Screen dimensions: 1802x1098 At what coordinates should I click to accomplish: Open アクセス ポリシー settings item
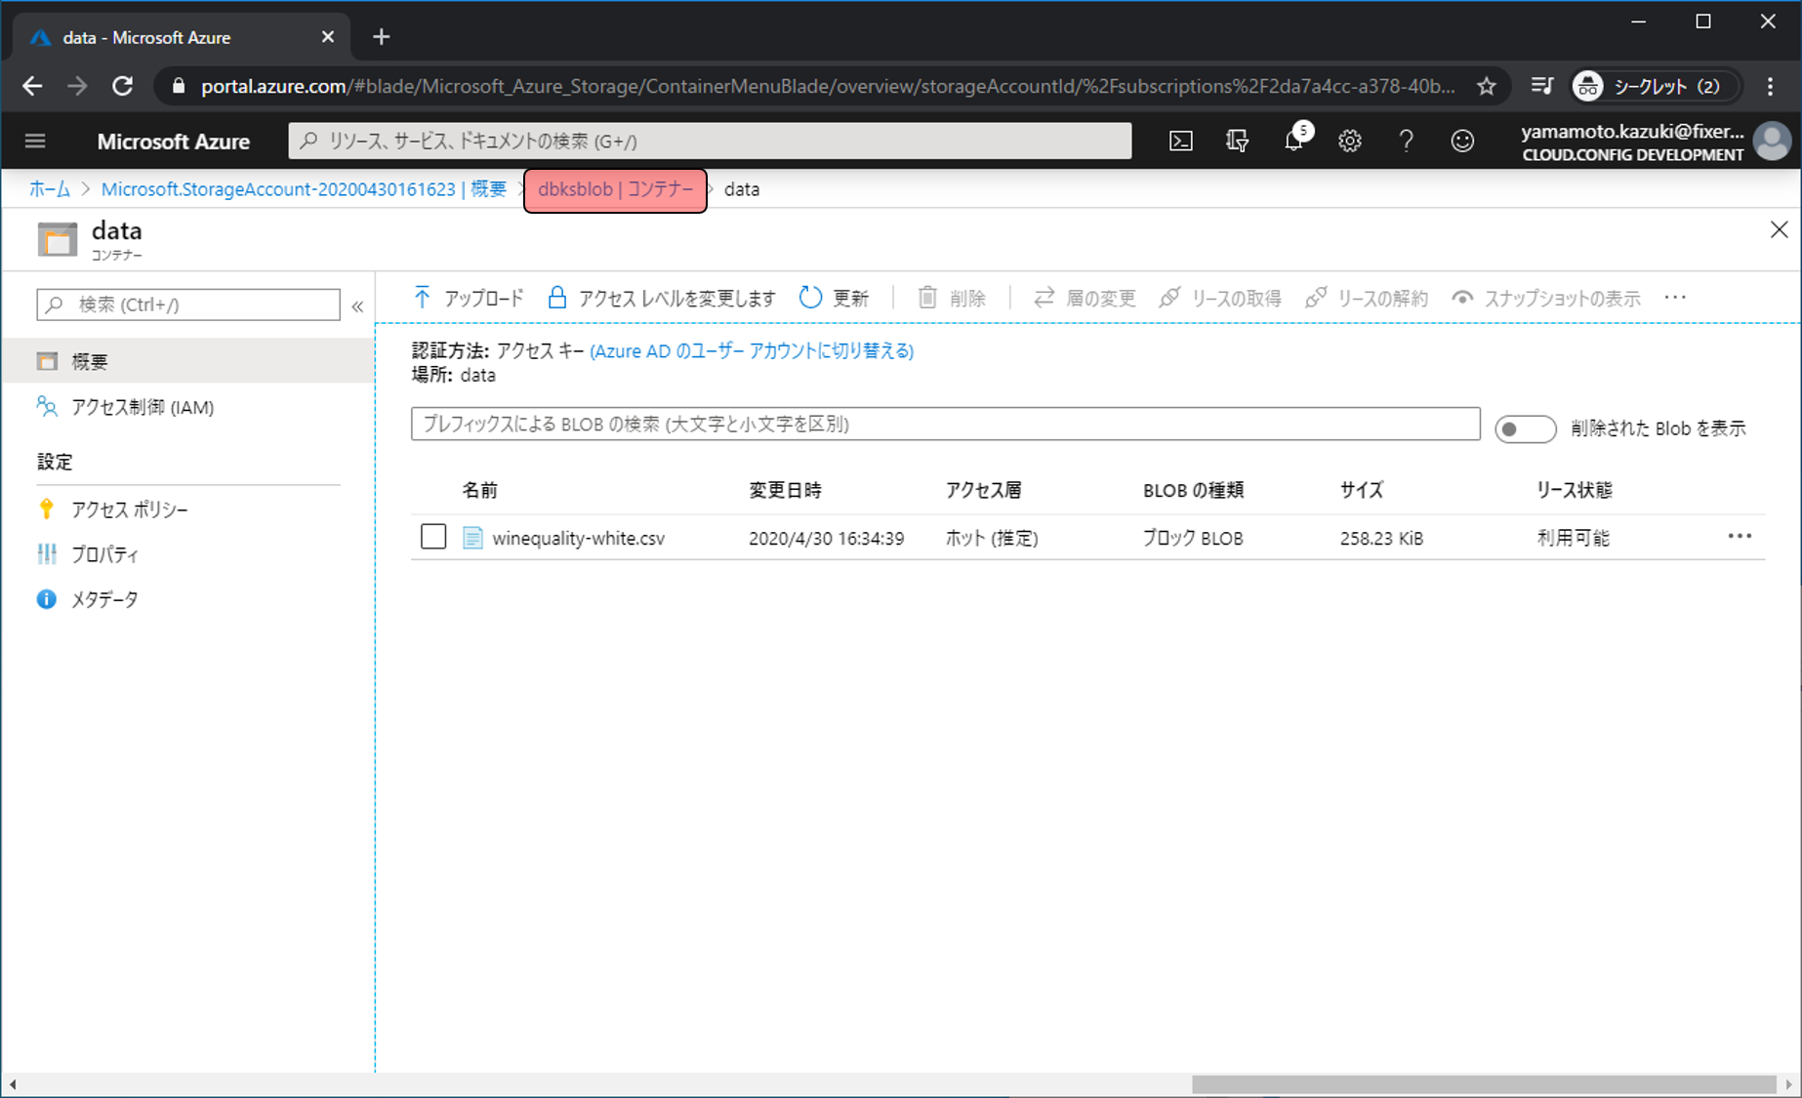pos(129,509)
